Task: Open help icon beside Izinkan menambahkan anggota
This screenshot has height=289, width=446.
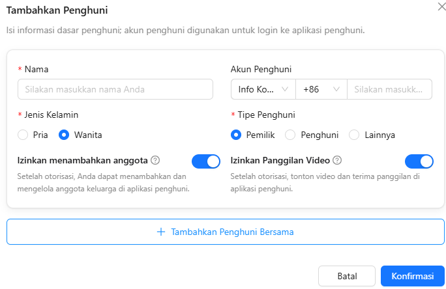Action: click(155, 160)
